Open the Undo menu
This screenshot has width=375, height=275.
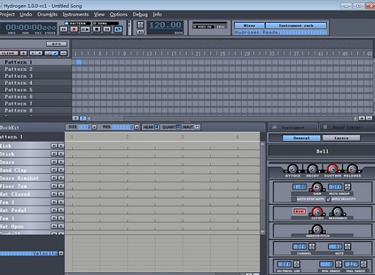click(x=26, y=15)
